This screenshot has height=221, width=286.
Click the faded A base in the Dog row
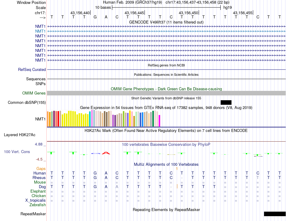(117, 187)
